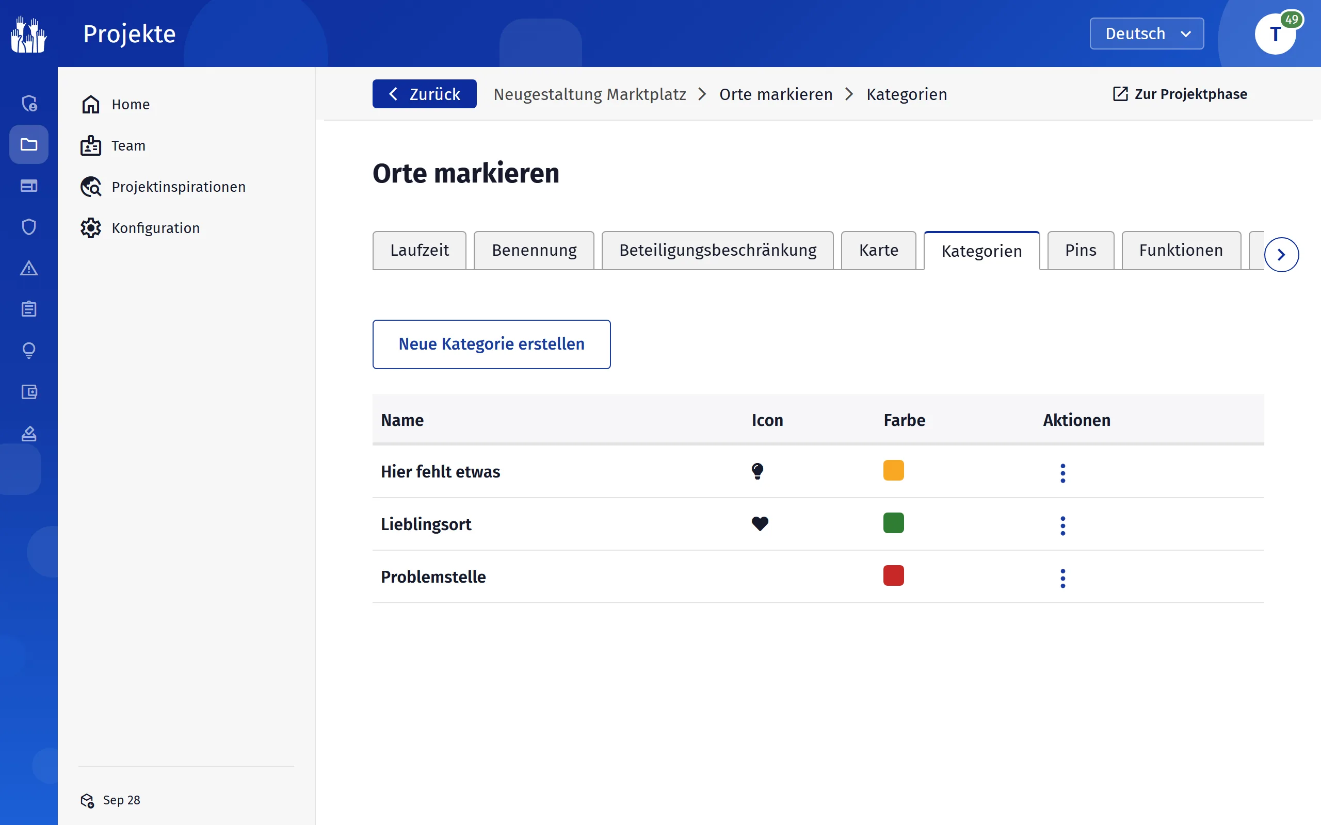Click the Team badge icon
The width and height of the screenshot is (1321, 825).
tap(91, 146)
